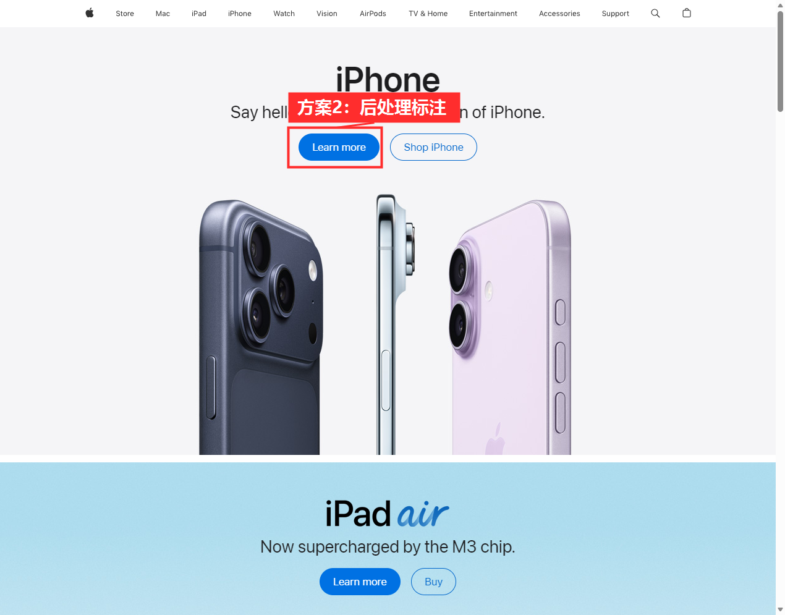Click the Shop iPhone button

(433, 147)
